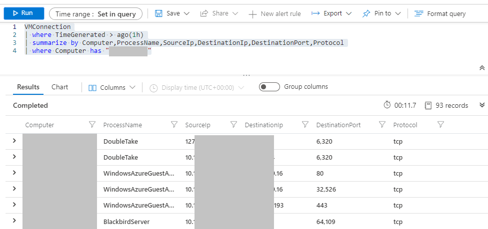Filter the ProcessName column
488x229 pixels.
coord(174,125)
